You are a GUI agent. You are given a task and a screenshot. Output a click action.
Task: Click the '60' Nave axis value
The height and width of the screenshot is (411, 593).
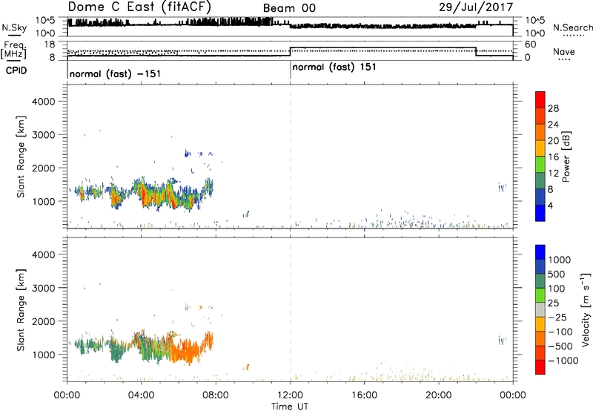coord(531,45)
